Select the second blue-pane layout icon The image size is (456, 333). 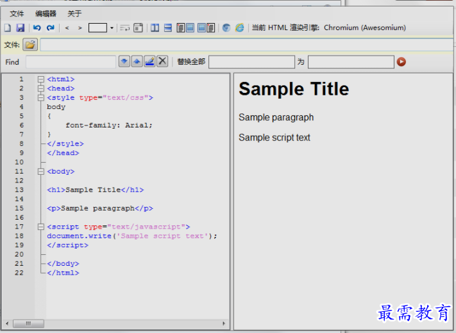(x=190, y=28)
